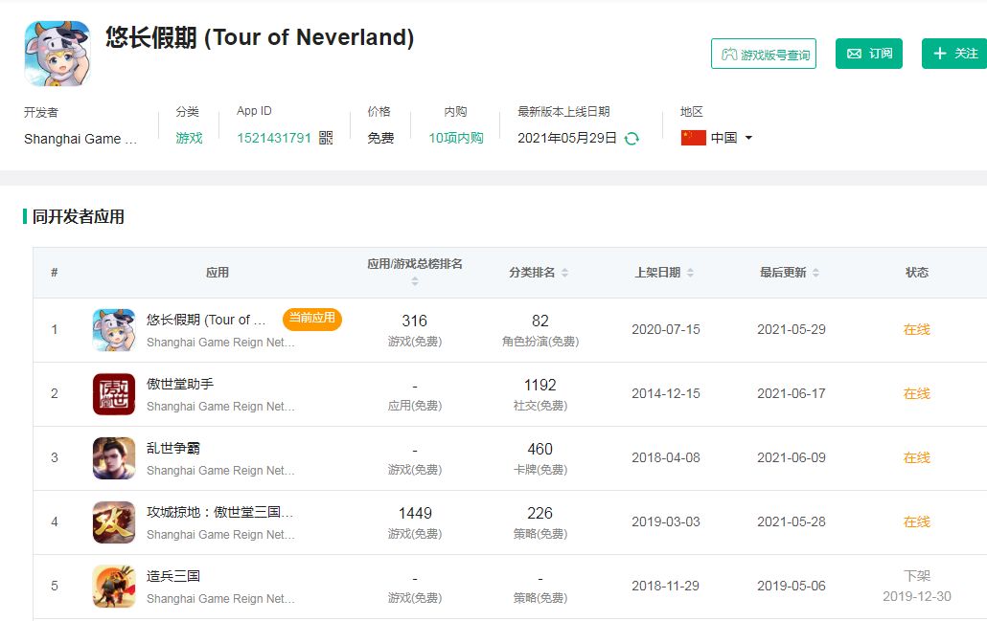Viewport: 987px width, 621px height.
Task: Click last update 2021-06-09
Action: tap(792, 457)
